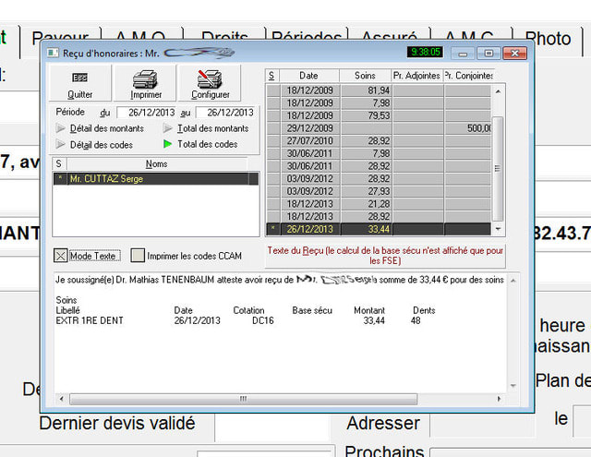Click the Soins column header
Image resolution: width=591 pixels, height=457 pixels.
point(365,75)
